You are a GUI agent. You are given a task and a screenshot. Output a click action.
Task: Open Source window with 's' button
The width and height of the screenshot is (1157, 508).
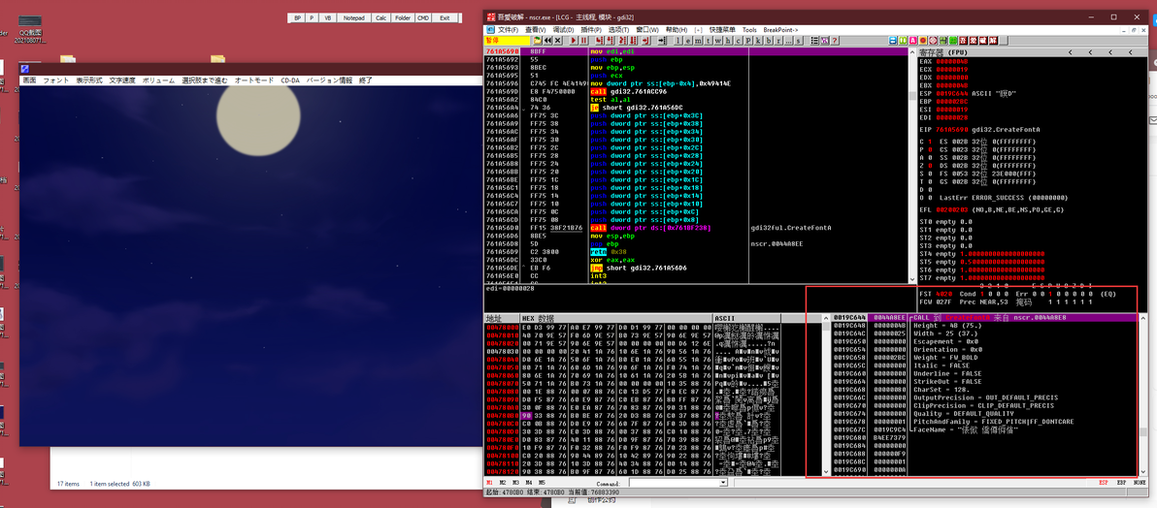(799, 40)
